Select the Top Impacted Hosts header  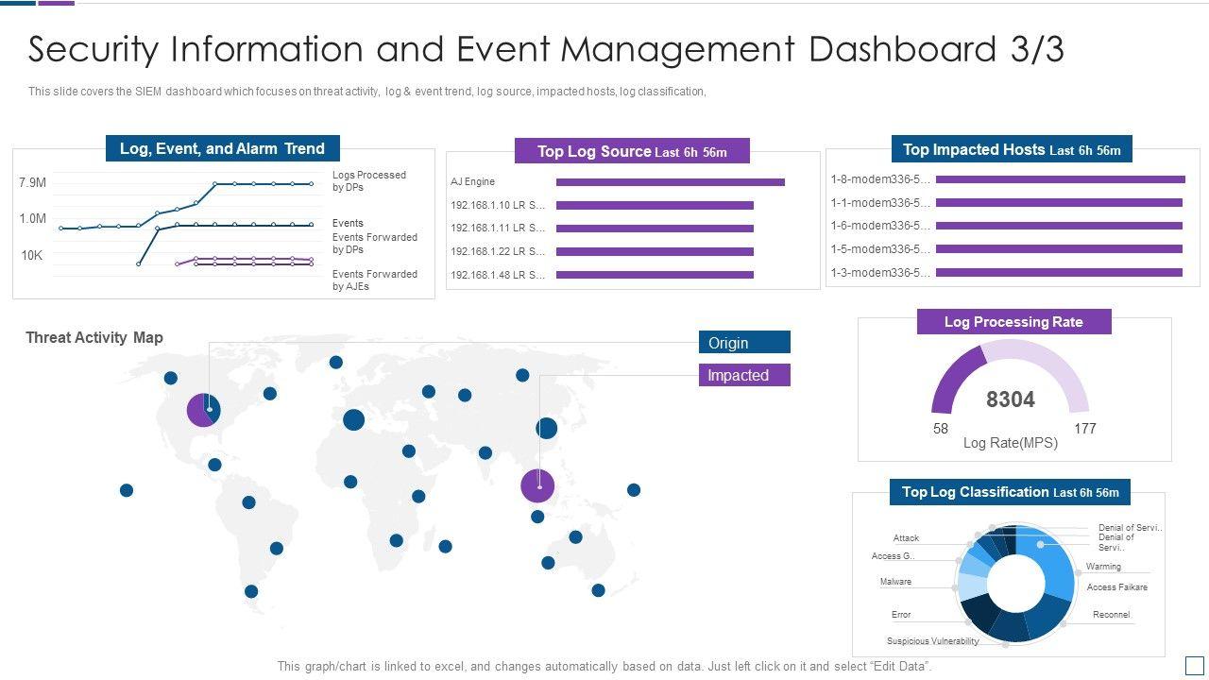coord(1011,149)
